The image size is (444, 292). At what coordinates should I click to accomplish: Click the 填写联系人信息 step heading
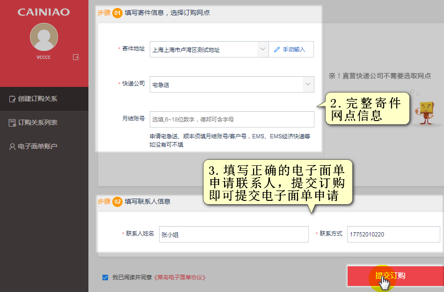point(147,201)
